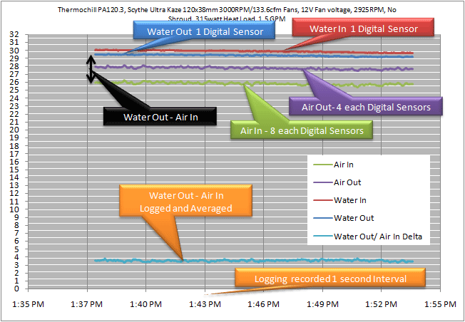Click the 1:40 PM time axis label
The width and height of the screenshot is (465, 322).
pyautogui.click(x=146, y=302)
